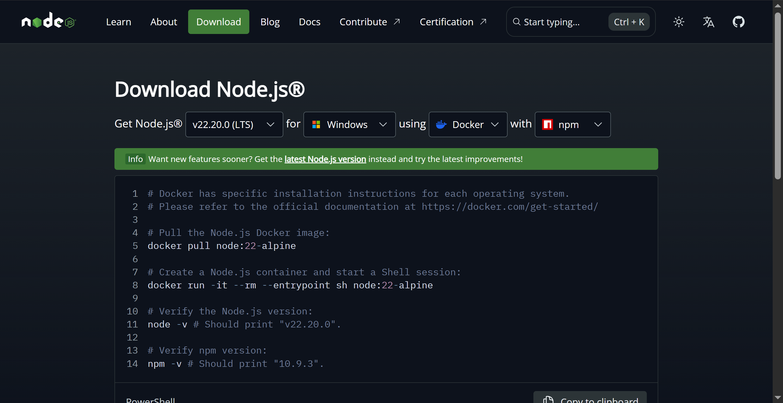Click the Certification external-link arrow icon
Image resolution: width=783 pixels, height=403 pixels.
click(x=483, y=22)
